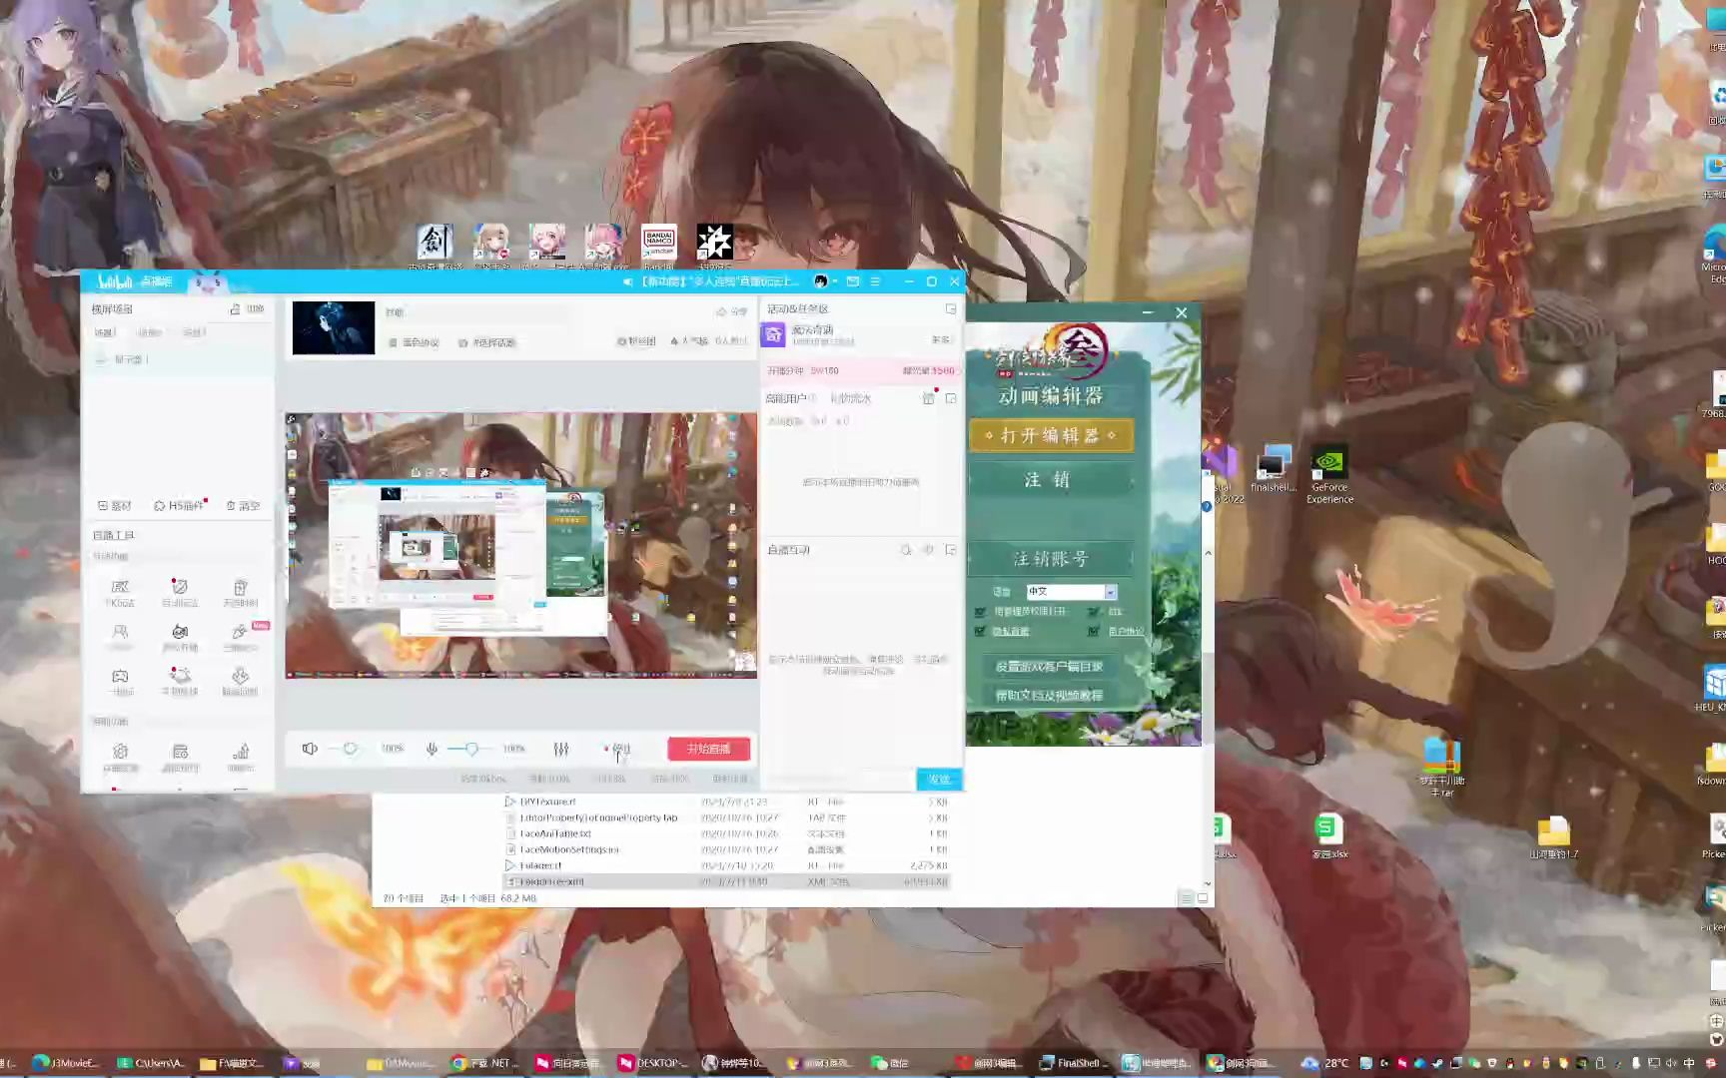Click the 注销账号 button
This screenshot has width=1726, height=1078.
point(1051,558)
